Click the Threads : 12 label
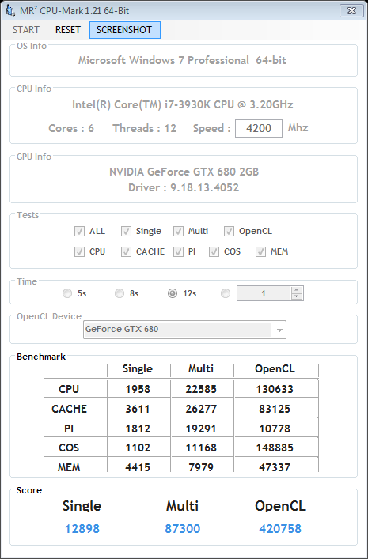The image size is (368, 559). pyautogui.click(x=145, y=128)
